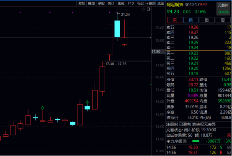
Task: Click the green down-arrow signal above 14.00 candle
Action: [x=87, y=102]
